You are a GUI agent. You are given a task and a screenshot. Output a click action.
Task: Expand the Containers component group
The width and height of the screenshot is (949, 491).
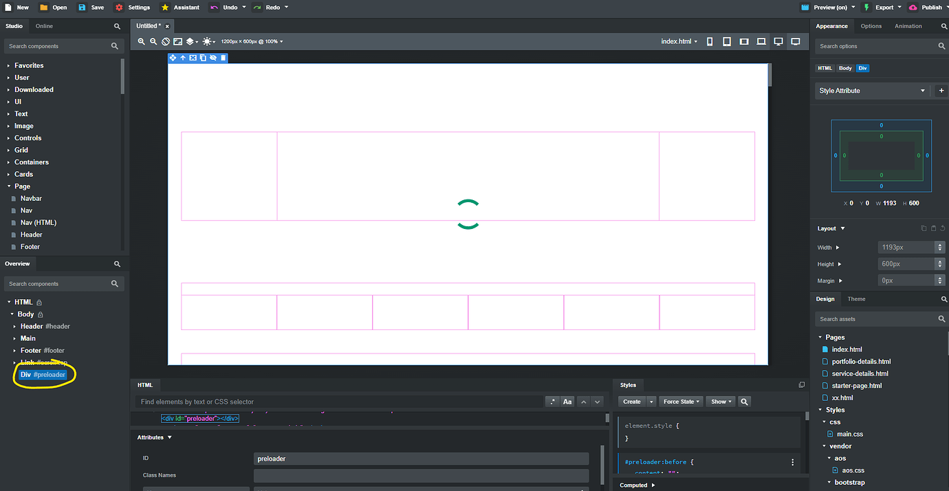[x=9, y=162]
